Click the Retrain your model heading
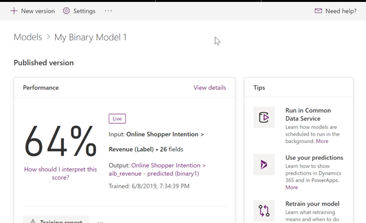366x223 pixels. coord(312,204)
